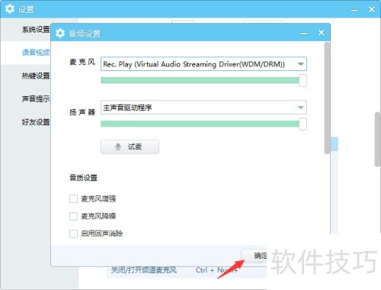Screen dimensions: 381x290
Task: Toggle 启用回声消除 checkbox
Action: click(x=73, y=234)
